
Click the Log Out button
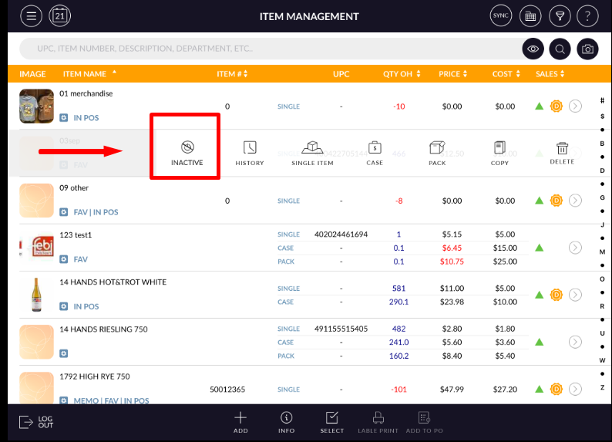(x=36, y=422)
